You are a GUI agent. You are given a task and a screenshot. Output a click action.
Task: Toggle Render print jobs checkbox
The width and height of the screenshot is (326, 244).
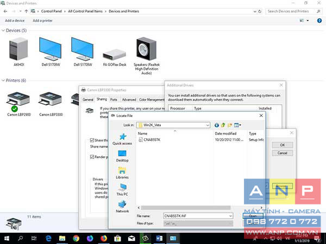[x=92, y=157]
